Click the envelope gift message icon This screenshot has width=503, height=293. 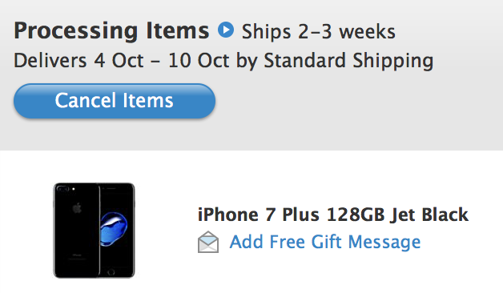(208, 242)
